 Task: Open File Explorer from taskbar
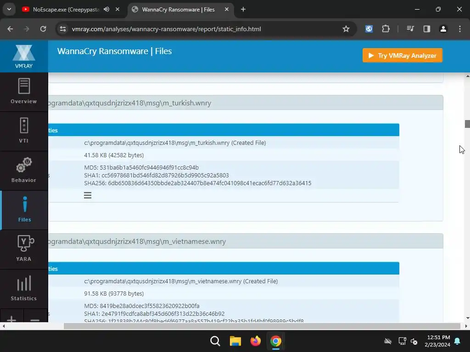click(x=235, y=341)
